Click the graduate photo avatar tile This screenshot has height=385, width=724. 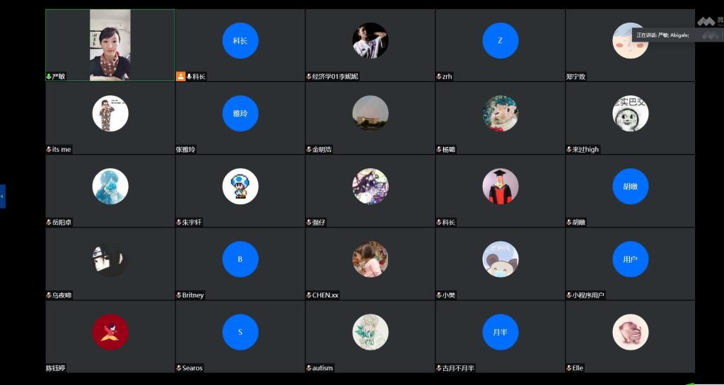click(500, 186)
